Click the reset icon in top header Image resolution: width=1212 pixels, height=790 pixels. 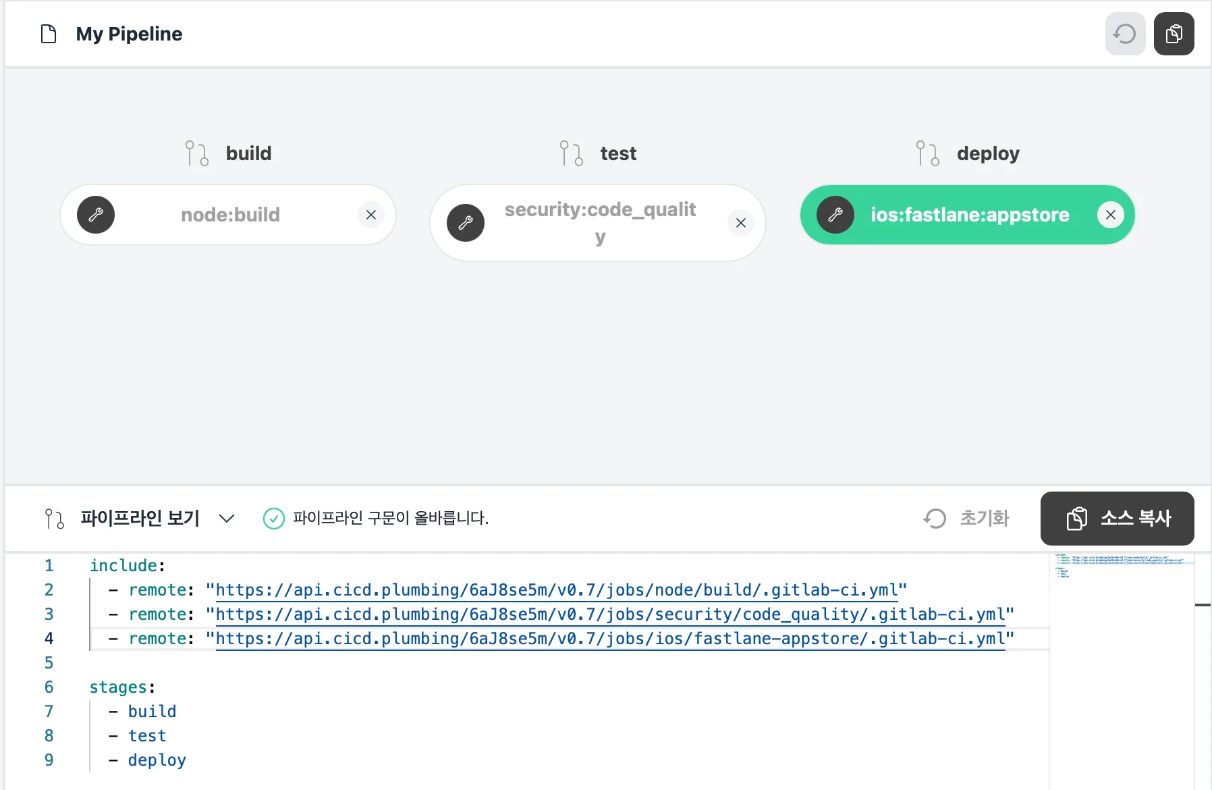(1125, 34)
